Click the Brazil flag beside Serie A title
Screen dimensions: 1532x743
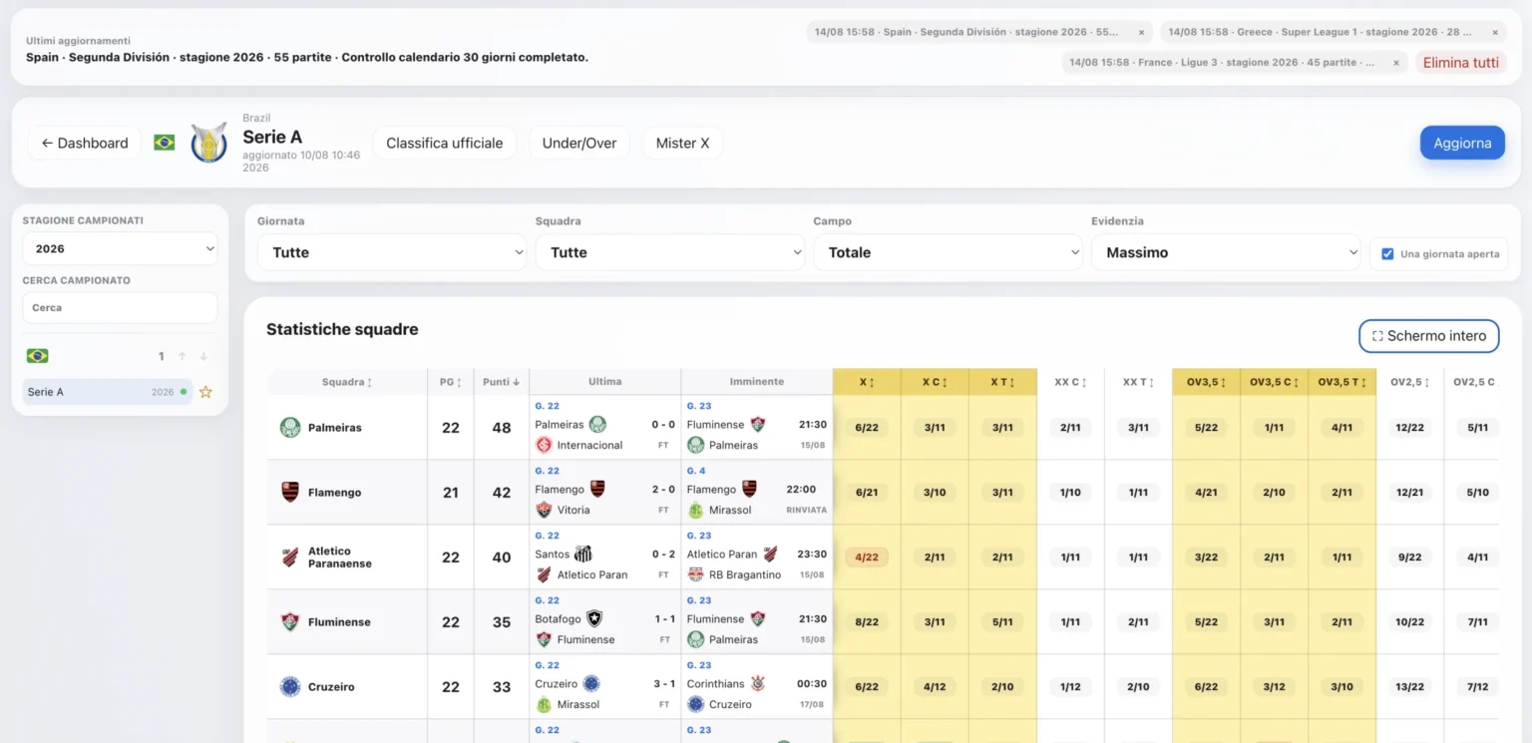click(165, 143)
